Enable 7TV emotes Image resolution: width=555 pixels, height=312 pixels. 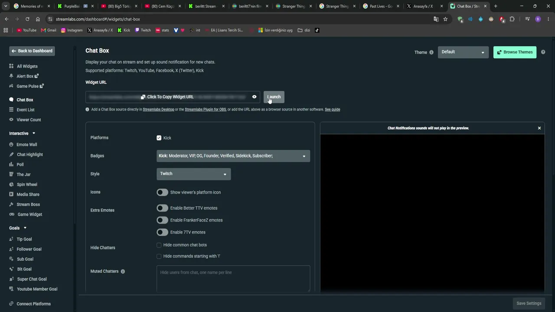pos(162,232)
